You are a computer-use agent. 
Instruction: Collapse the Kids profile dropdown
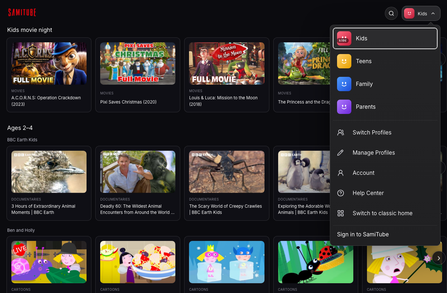click(421, 13)
